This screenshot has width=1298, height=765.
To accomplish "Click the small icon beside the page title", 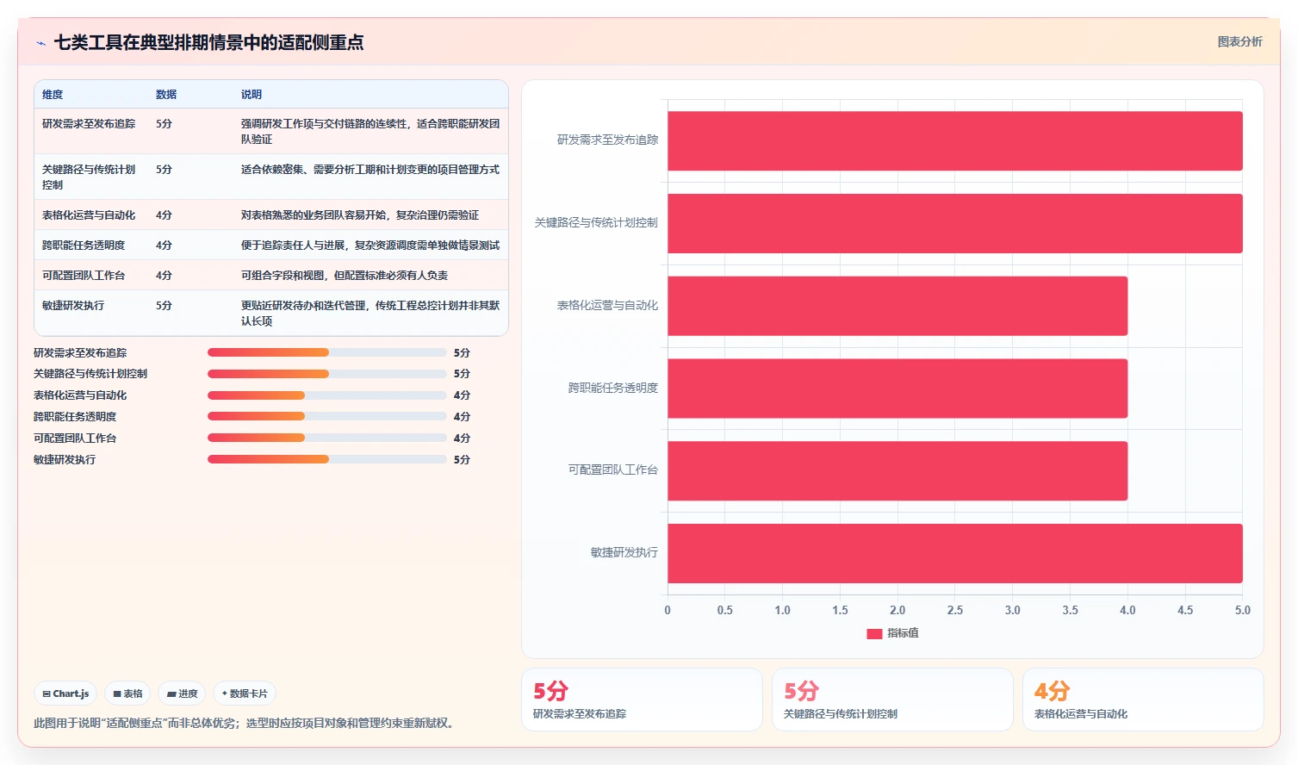I will [40, 43].
